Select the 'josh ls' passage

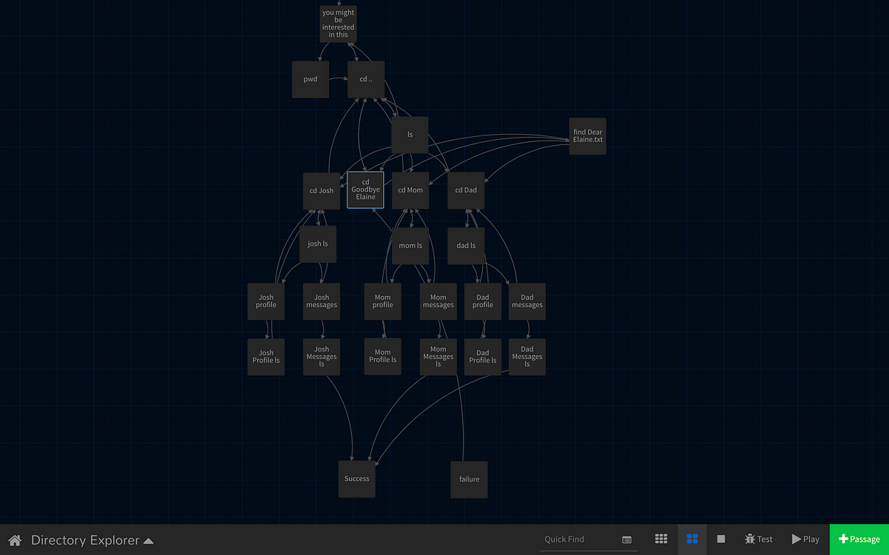[318, 244]
